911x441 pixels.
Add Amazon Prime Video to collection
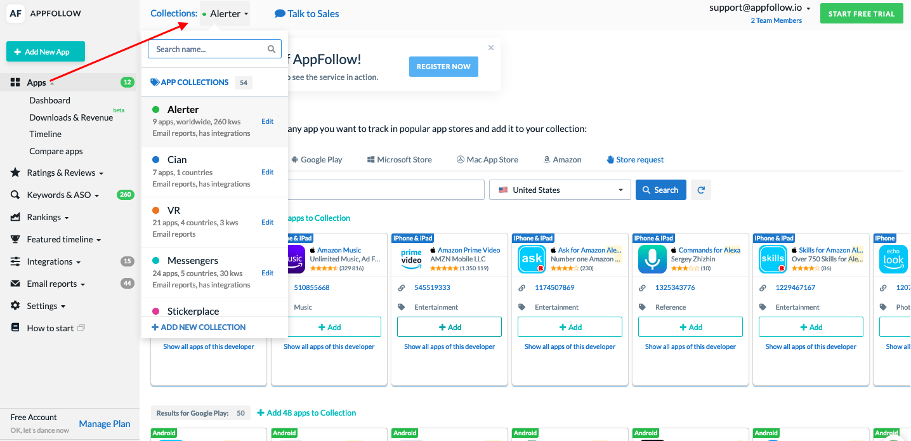click(449, 327)
